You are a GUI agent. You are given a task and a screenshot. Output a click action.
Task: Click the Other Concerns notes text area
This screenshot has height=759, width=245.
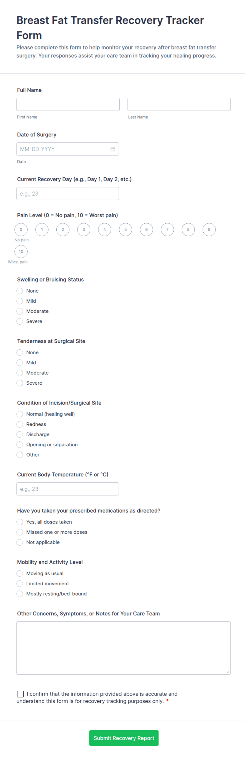coord(123,648)
